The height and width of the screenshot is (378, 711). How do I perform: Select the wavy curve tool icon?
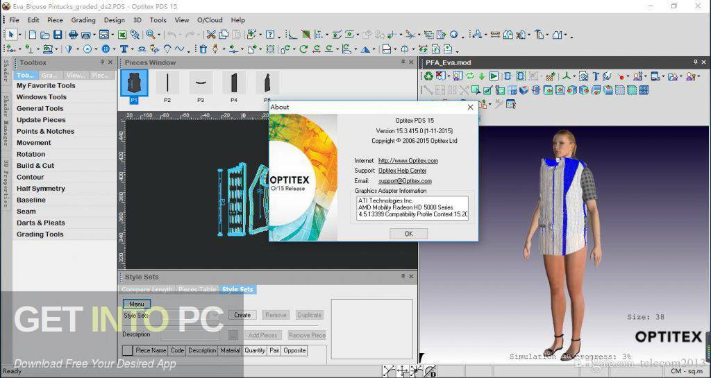pos(180,49)
